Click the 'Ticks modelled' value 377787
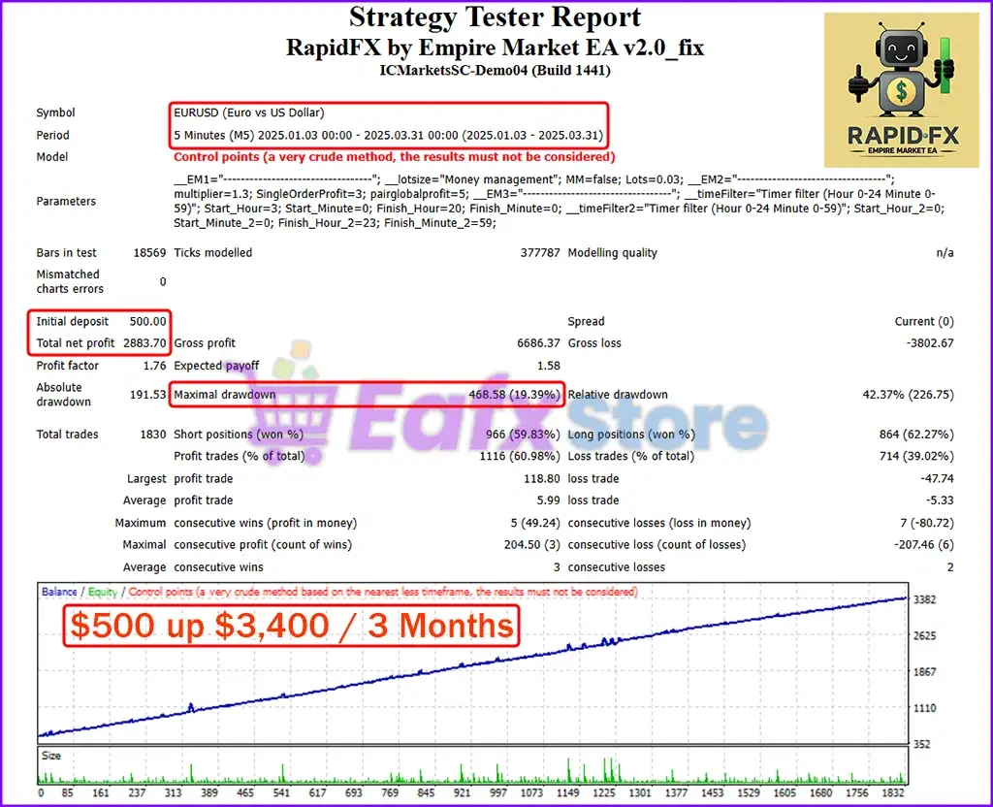 [x=540, y=253]
